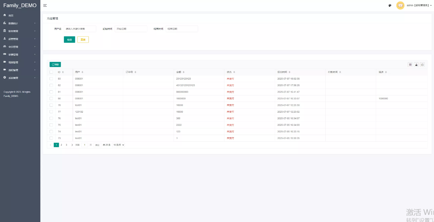Click the green 检索 search button
Viewport: 434px width, 222px height.
click(69, 40)
